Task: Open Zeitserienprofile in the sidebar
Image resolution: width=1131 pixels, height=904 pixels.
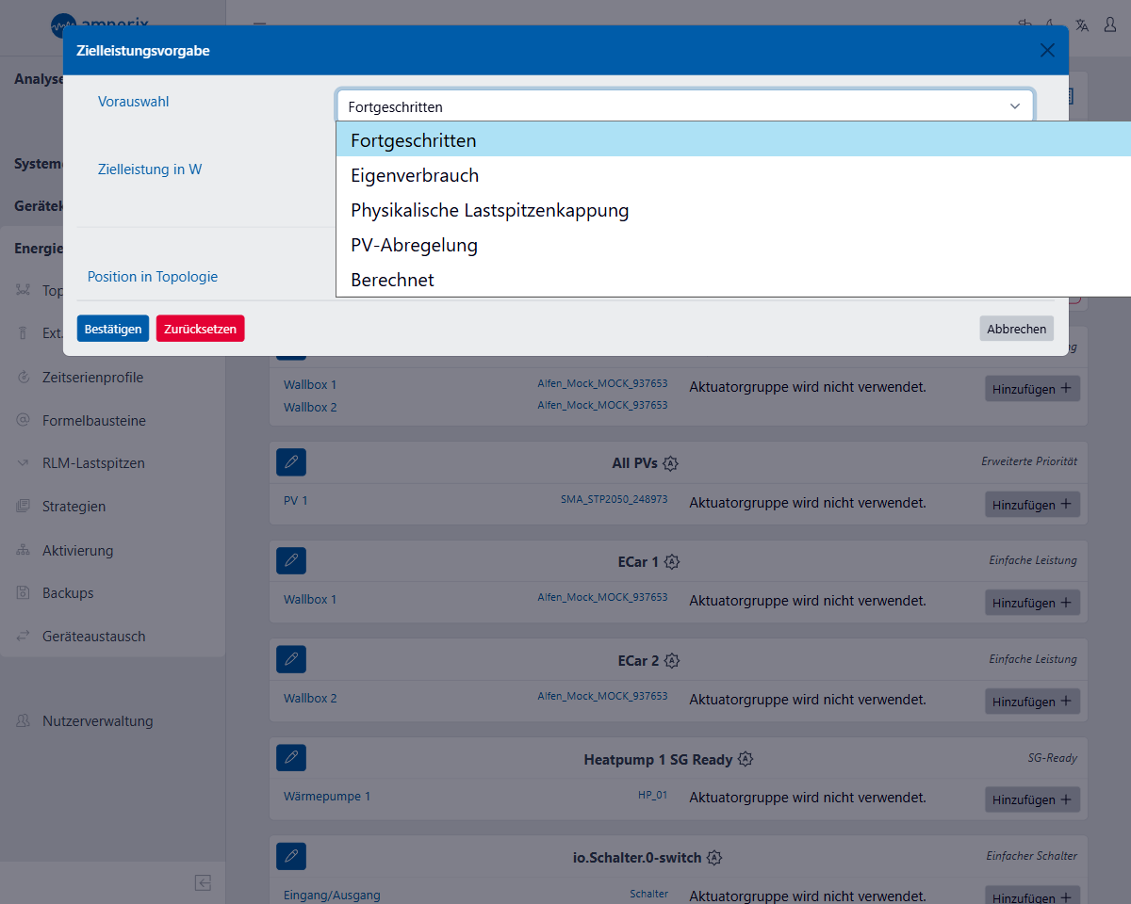Action: [x=92, y=378]
